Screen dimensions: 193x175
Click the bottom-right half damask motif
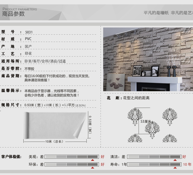(170, 138)
